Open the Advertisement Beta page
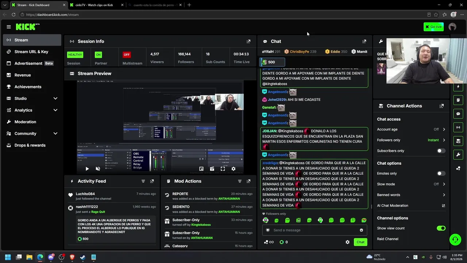 pos(32,63)
